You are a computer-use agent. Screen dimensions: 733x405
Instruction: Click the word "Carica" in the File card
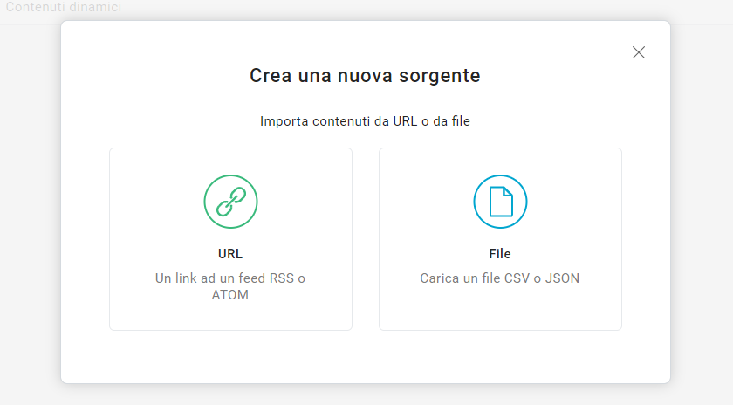[439, 278]
